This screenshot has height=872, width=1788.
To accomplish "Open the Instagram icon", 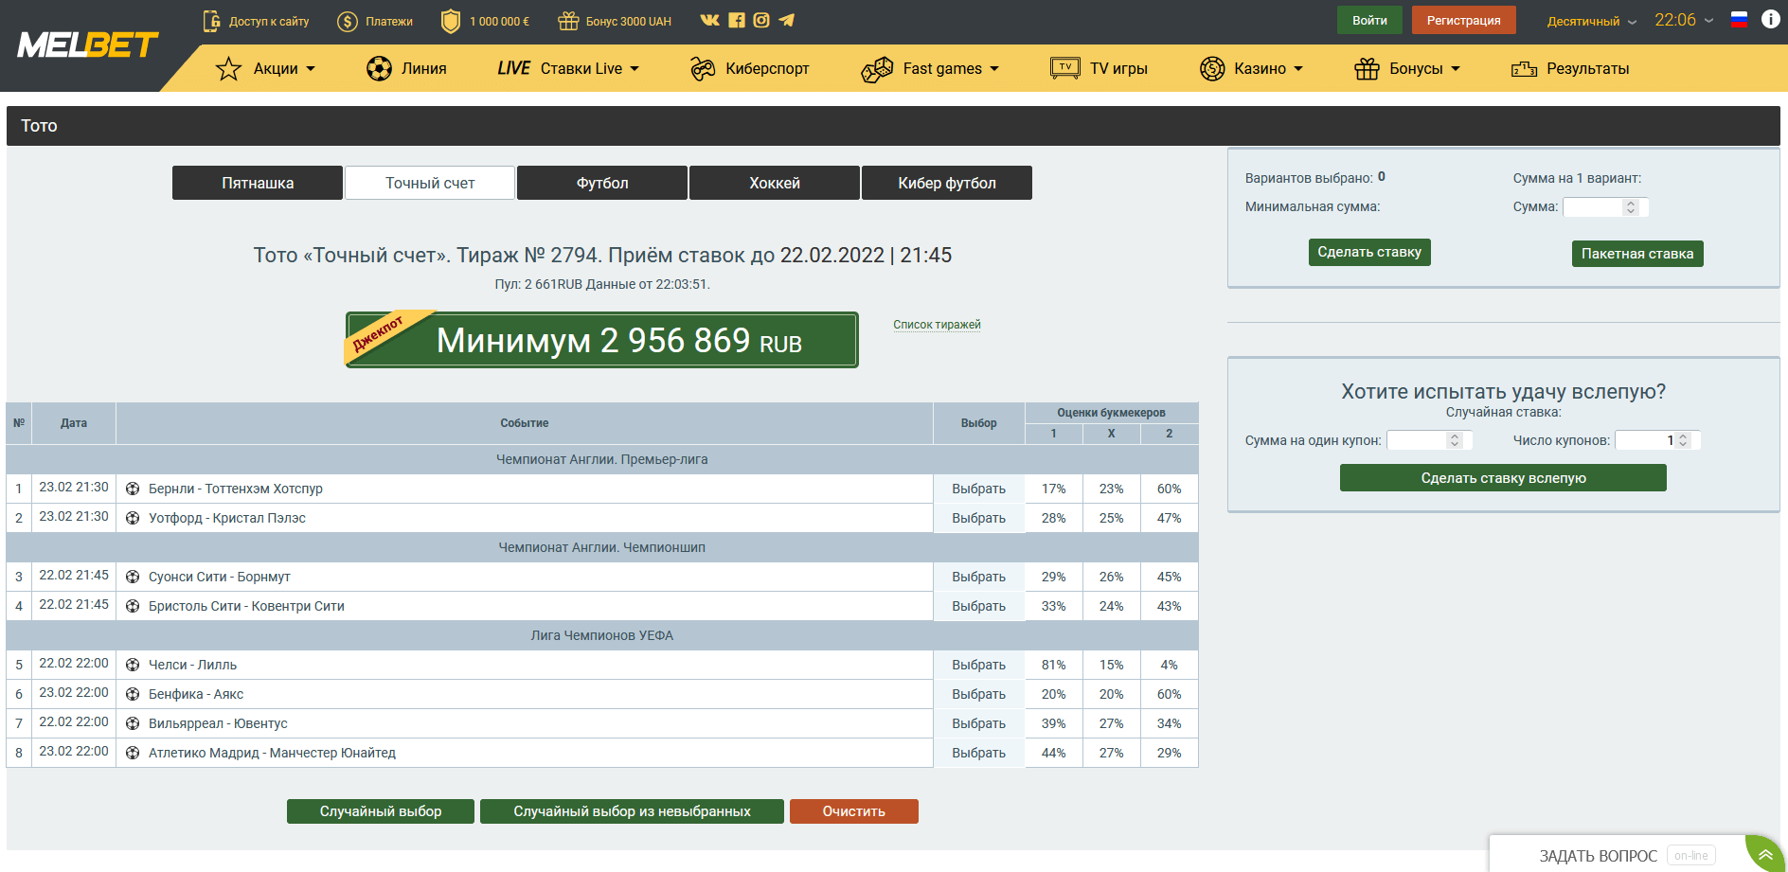I will point(761,20).
